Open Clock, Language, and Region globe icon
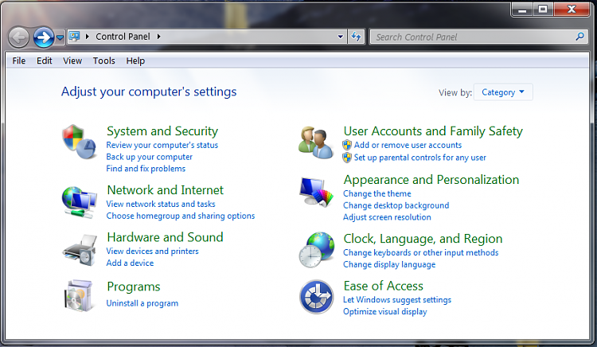 pyautogui.click(x=316, y=250)
